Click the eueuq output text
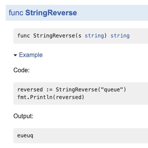Screen dimensions: 148x148 pos(25,136)
